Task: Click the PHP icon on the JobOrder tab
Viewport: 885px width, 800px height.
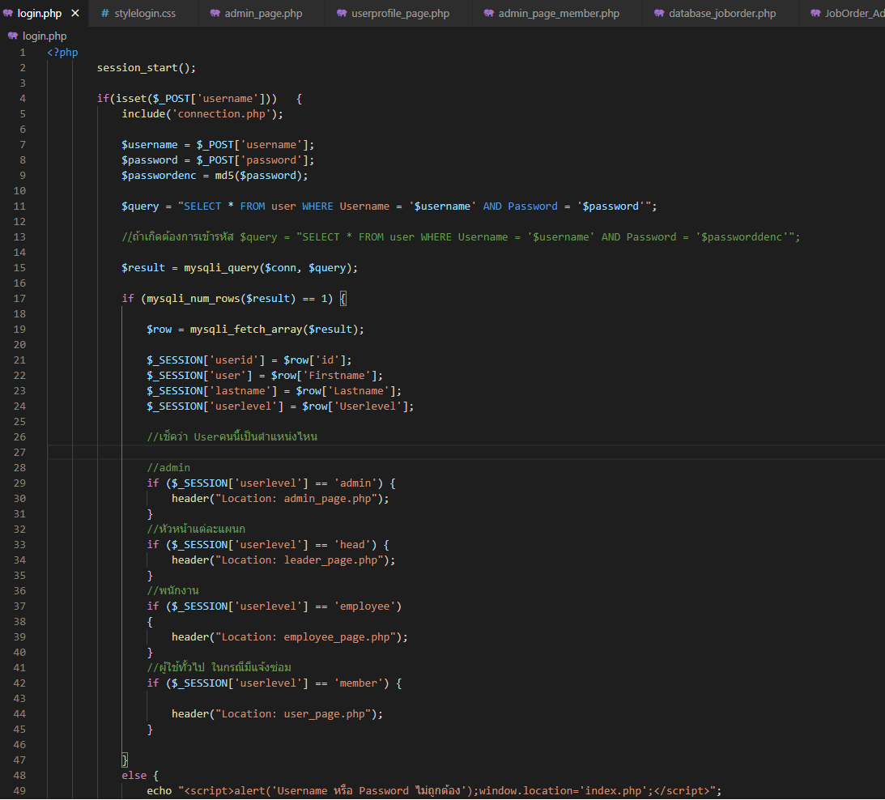Action: pos(815,13)
